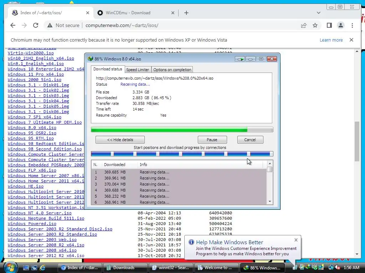This screenshot has height=273, width=365.
Task: Open the Windows Powered.iso link
Action: tap(32, 224)
